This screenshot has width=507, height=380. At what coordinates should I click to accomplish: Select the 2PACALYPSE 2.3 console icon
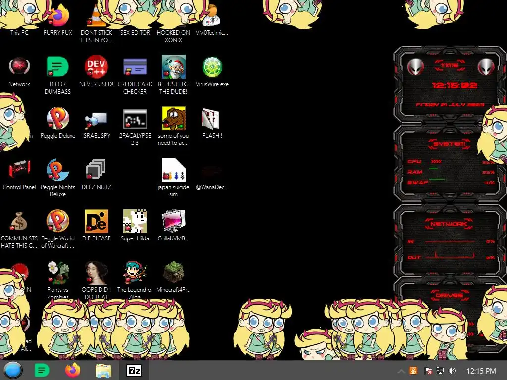click(135, 127)
